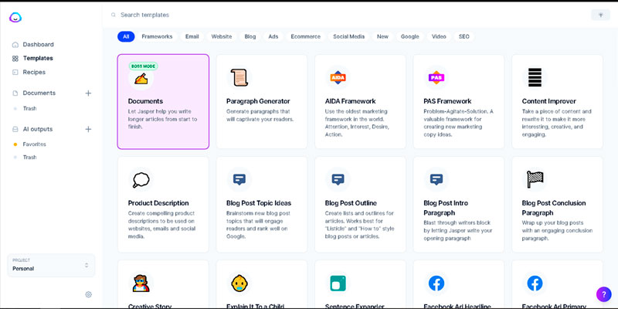Click the Recipes icon in sidebar
This screenshot has height=309, width=618.
pos(15,72)
